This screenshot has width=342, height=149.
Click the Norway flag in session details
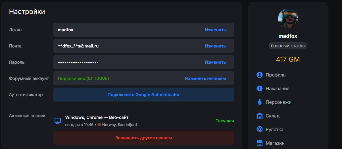[x=99, y=125]
